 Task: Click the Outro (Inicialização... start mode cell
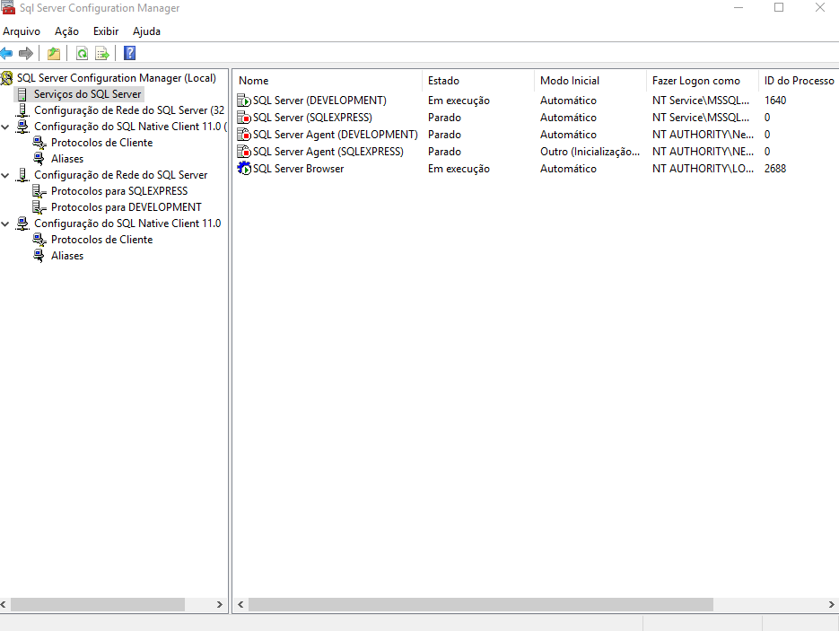click(590, 152)
